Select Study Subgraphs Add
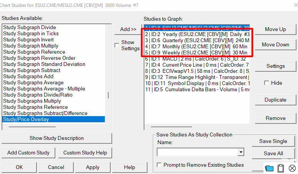Image resolution: width=298 pixels, height=174 pixels. (54, 76)
